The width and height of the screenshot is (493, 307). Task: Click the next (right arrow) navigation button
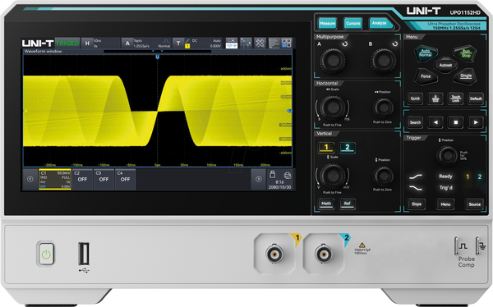pos(476,122)
